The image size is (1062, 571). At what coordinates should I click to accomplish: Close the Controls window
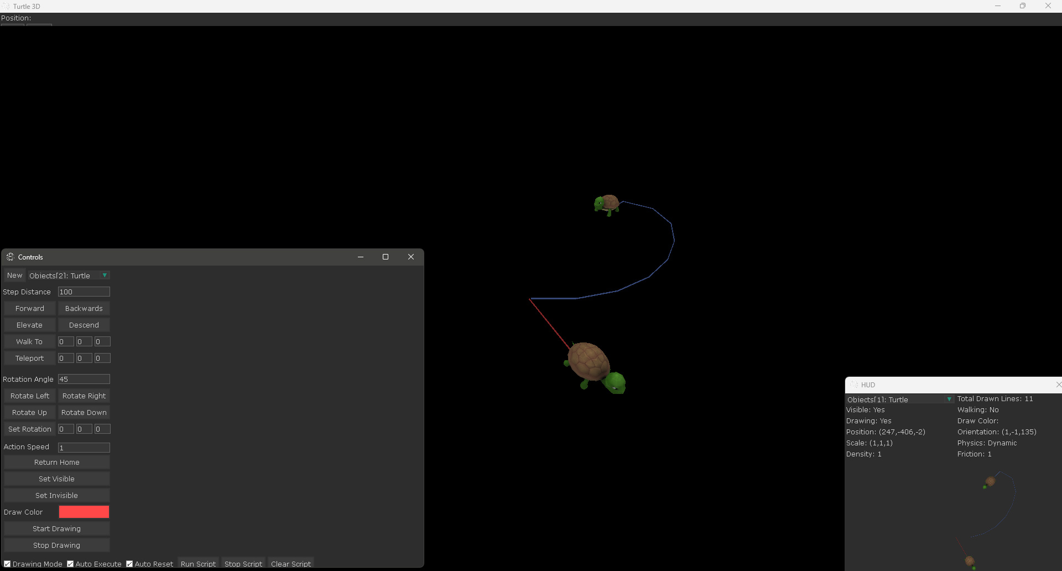click(411, 257)
